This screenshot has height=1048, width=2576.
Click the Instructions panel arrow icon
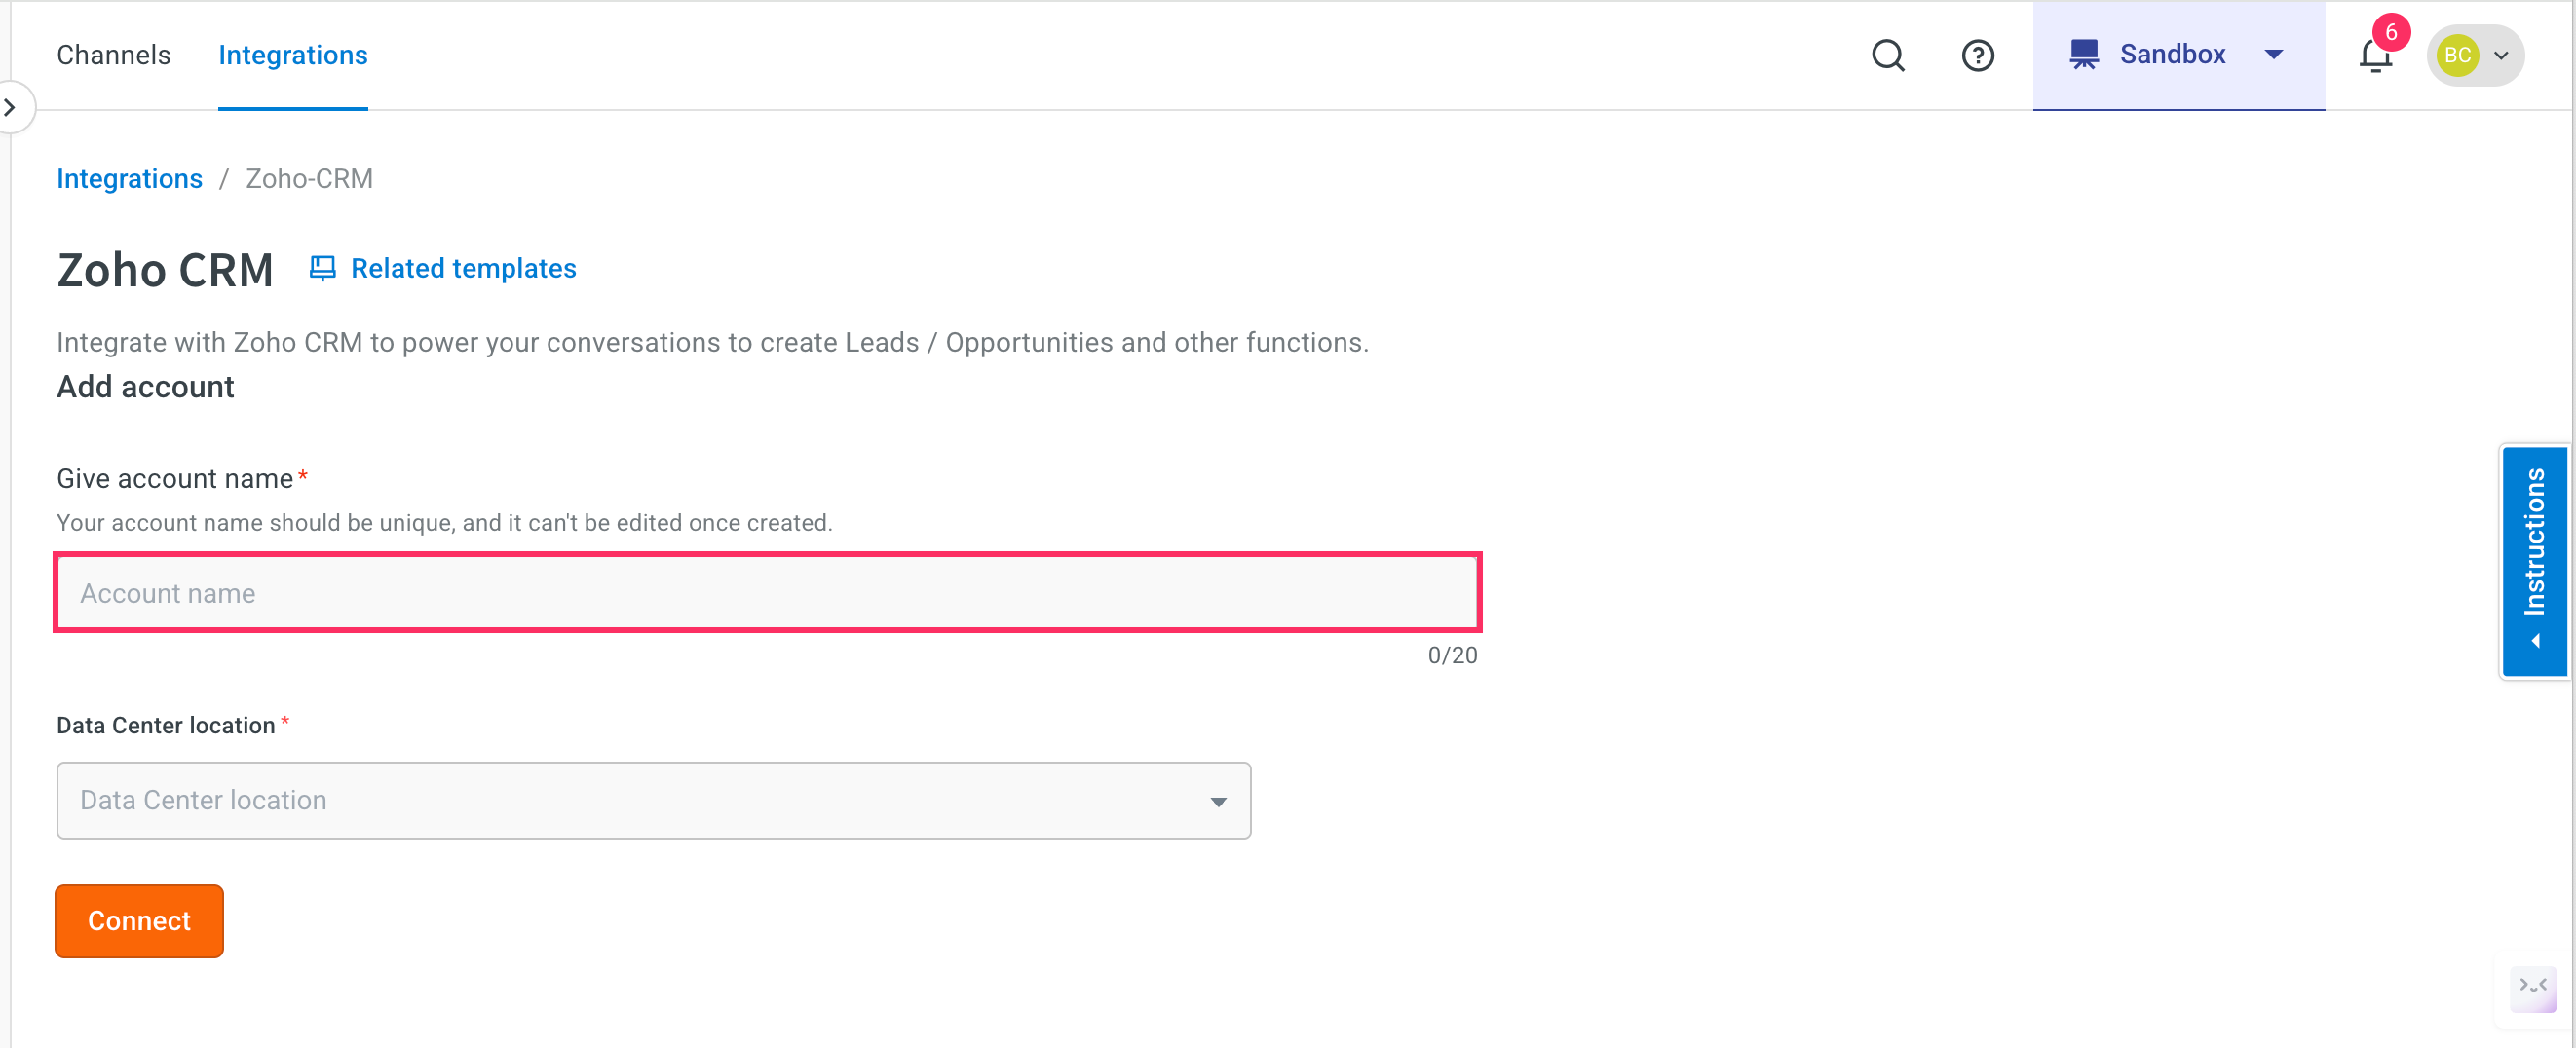(x=2535, y=641)
